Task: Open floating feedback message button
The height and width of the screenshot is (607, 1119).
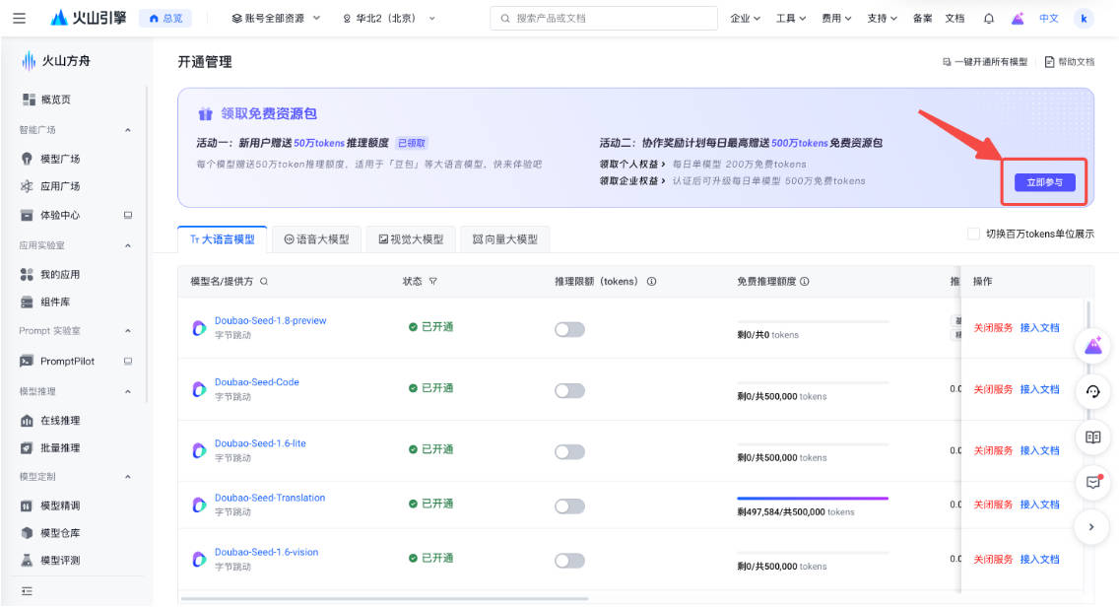Action: 1092,482
